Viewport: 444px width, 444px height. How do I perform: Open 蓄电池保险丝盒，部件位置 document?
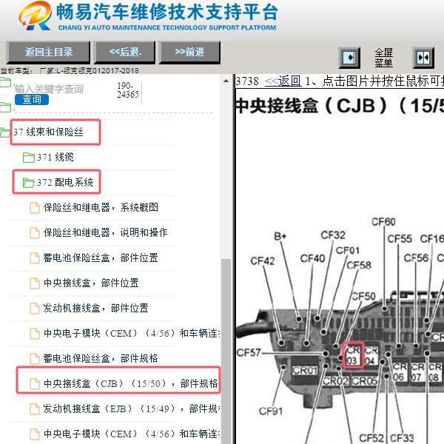pyautogui.click(x=101, y=258)
